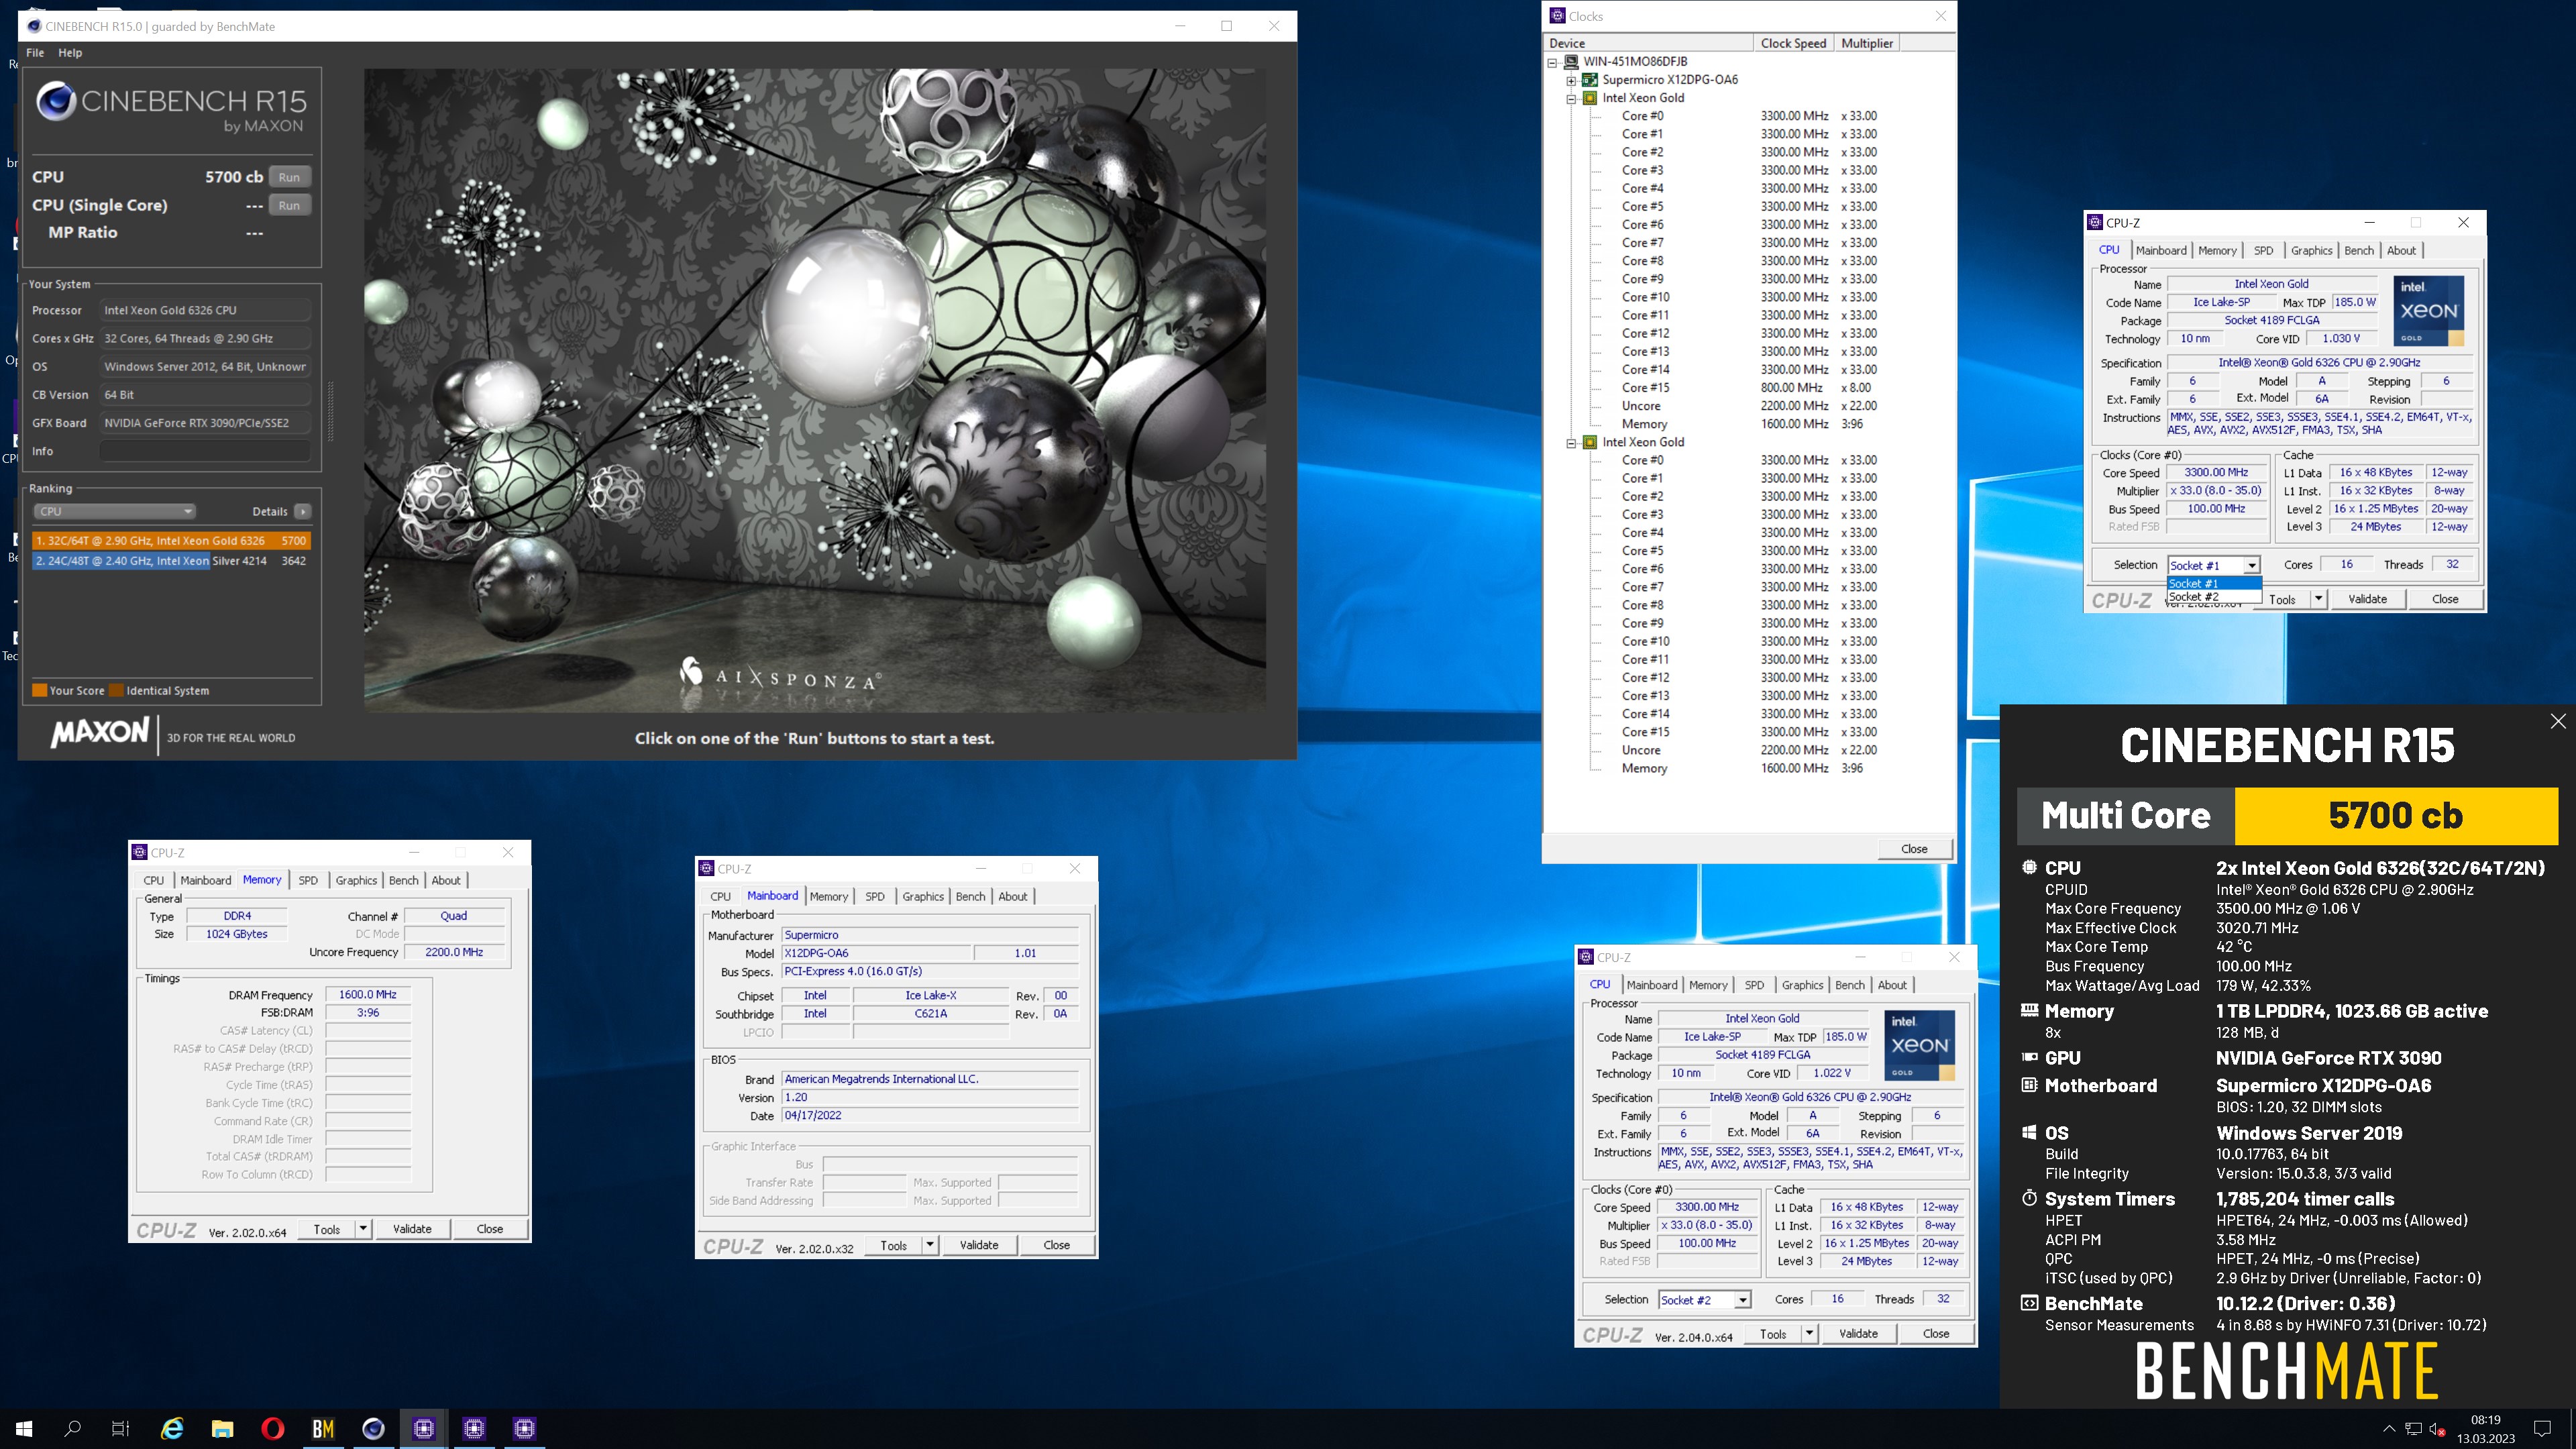Collapse the second Intel Xeon Gold node
The width and height of the screenshot is (2576, 1449).
coord(1571,442)
